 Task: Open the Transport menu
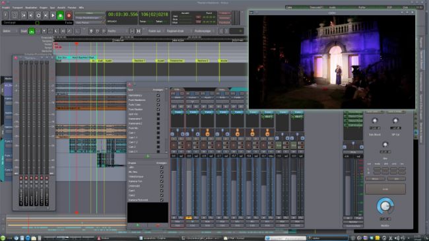18,8
